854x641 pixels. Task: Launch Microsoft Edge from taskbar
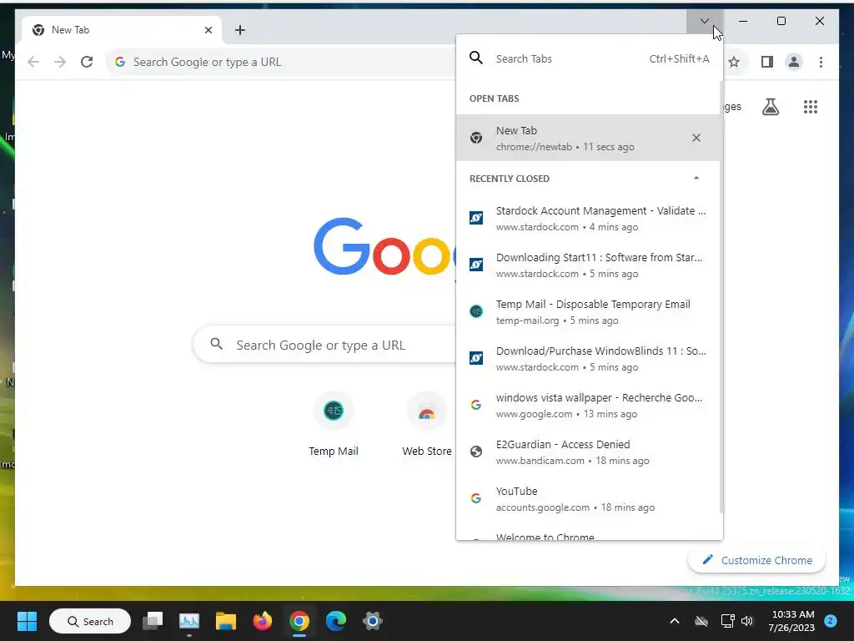coord(335,621)
